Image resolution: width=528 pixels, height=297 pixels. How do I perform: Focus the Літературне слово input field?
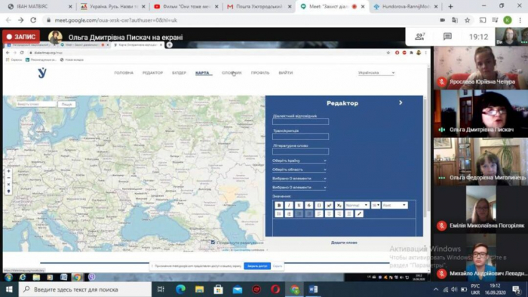point(300,152)
